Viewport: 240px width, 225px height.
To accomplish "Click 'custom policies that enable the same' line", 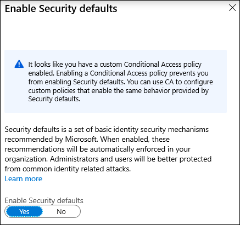I will [118, 90].
